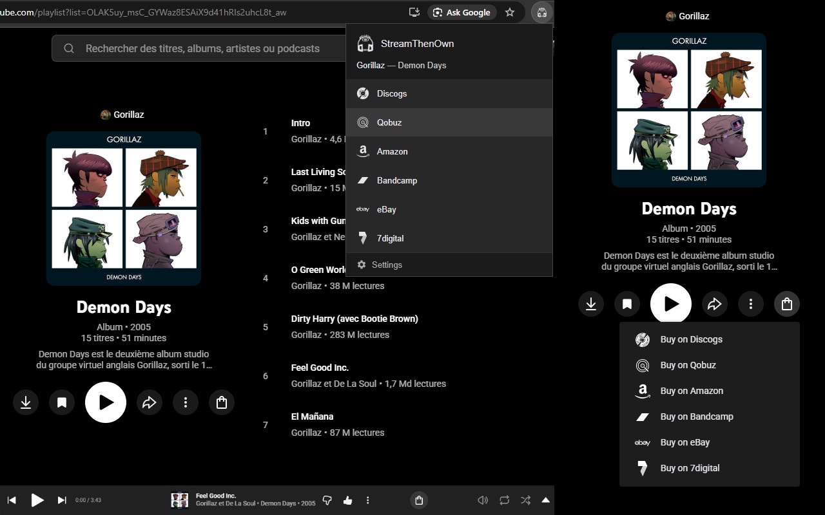Click the shopping bag icon in right panel
Screen dimensions: 825x515
point(787,304)
